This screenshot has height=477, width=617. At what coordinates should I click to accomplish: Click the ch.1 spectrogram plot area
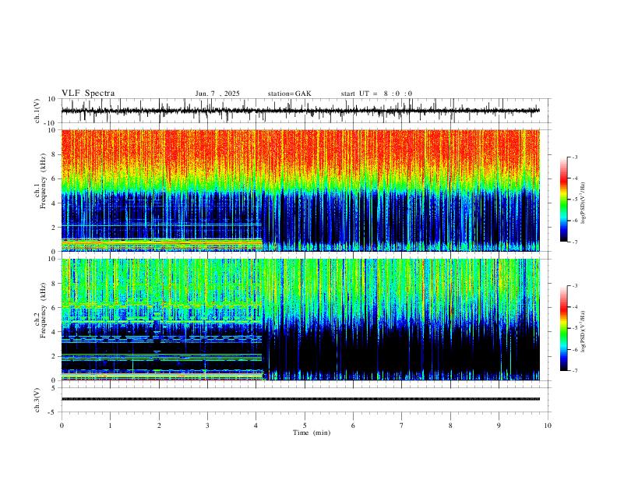[300, 190]
